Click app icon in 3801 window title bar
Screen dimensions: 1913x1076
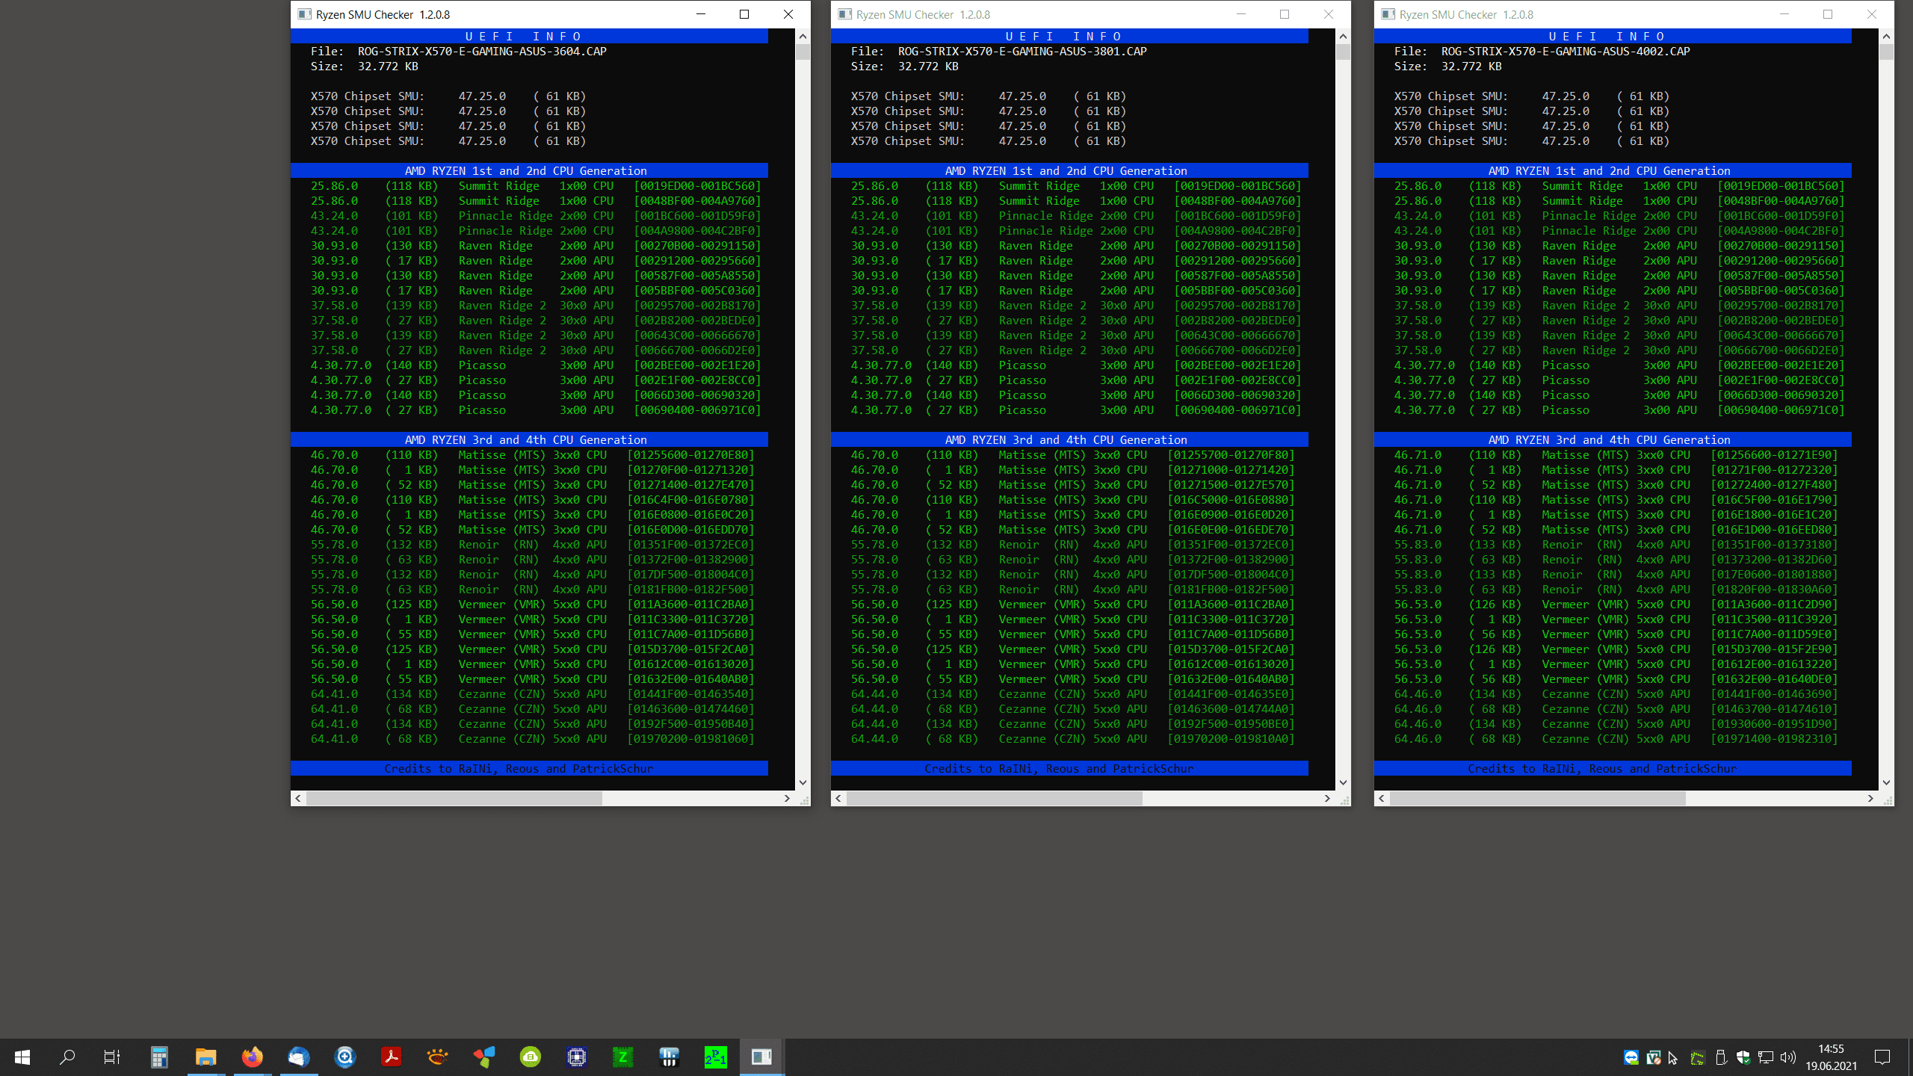tap(844, 14)
